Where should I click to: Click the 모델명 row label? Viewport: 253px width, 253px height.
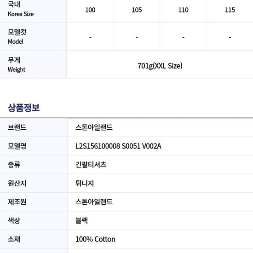[x=17, y=146]
